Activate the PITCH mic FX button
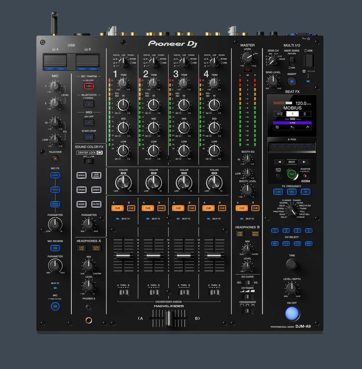 click(55, 190)
